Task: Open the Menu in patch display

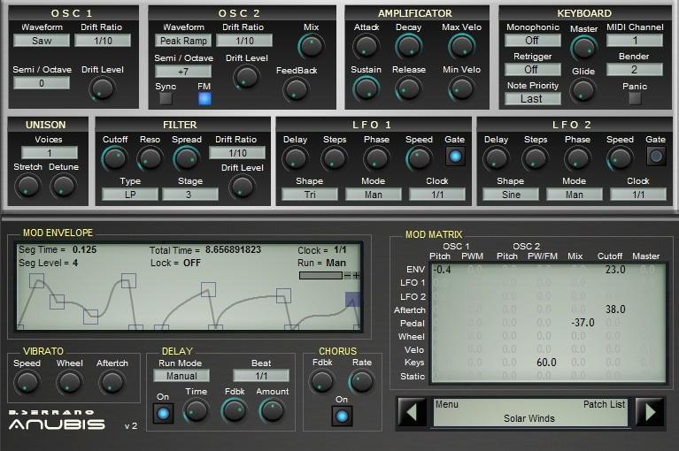Action: click(446, 404)
